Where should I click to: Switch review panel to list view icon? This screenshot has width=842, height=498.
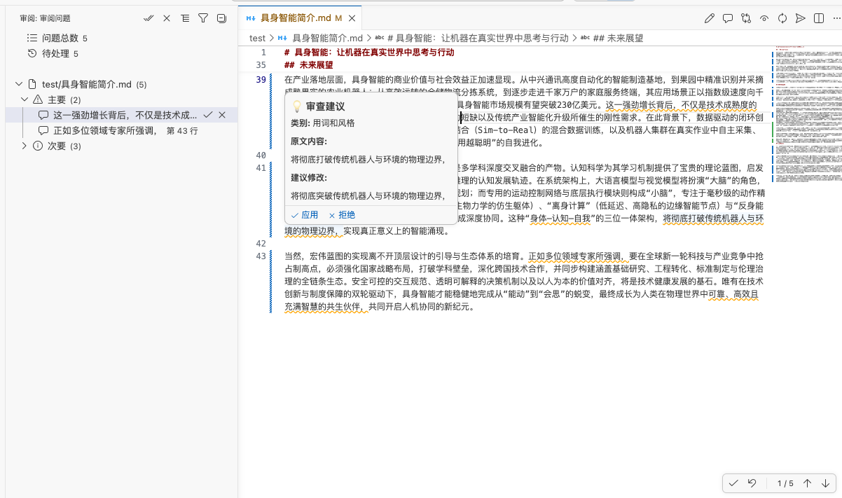tap(185, 18)
